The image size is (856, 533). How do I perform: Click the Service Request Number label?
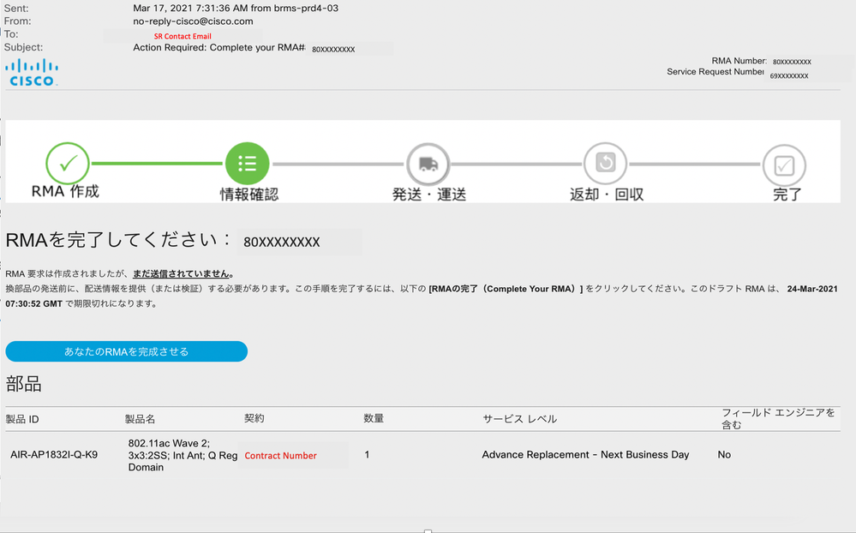point(715,71)
